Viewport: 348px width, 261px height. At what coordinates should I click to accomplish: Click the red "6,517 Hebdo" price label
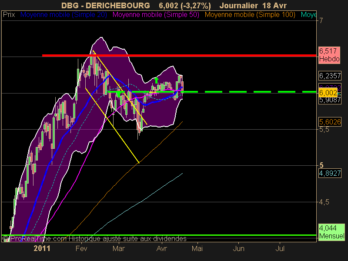click(x=329, y=55)
